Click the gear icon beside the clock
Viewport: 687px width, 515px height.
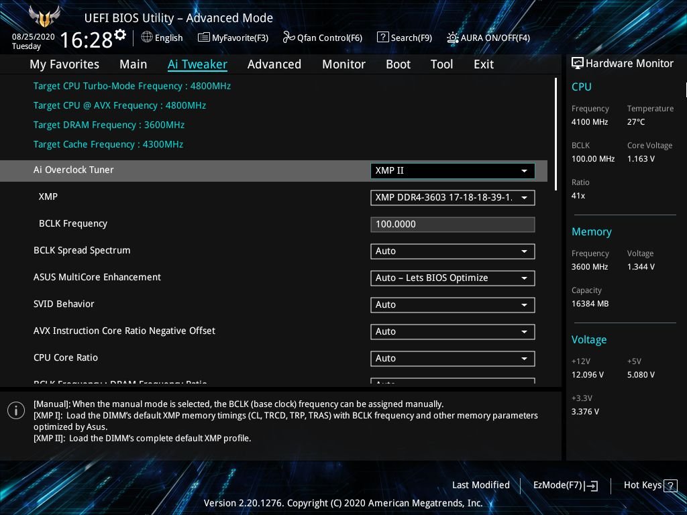point(120,35)
